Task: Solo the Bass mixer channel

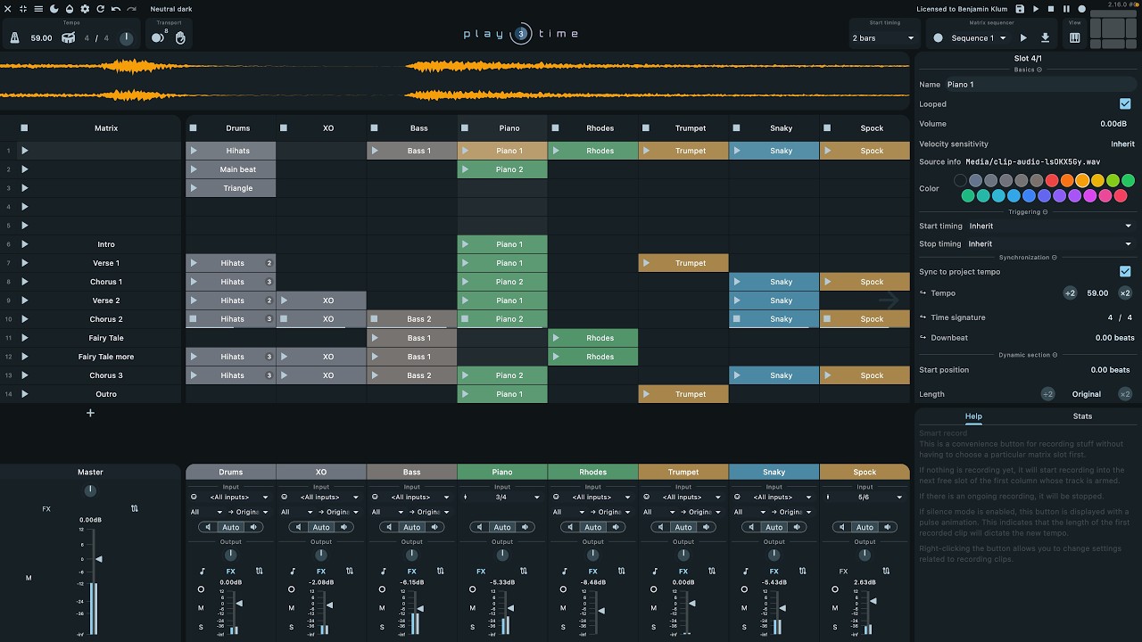Action: (x=382, y=627)
